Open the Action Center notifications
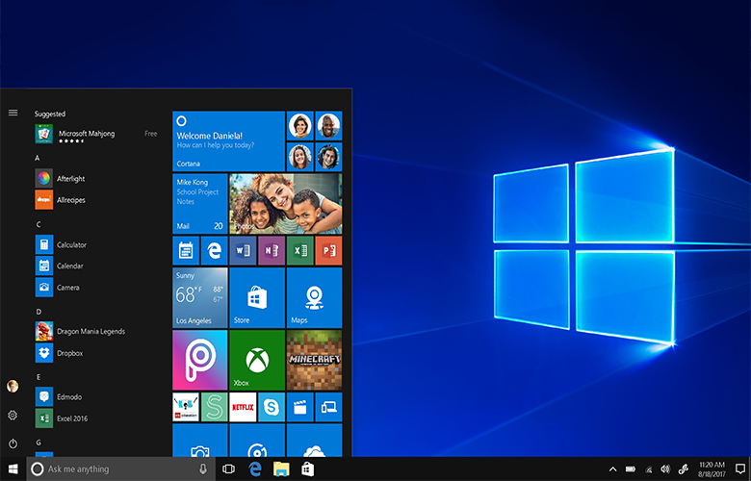 point(740,469)
